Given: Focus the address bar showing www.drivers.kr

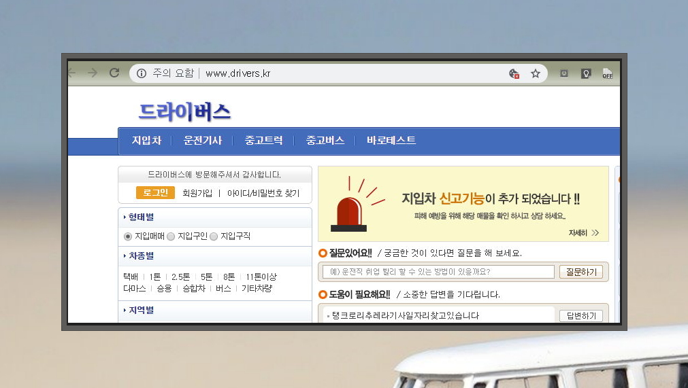Looking at the screenshot, I should point(338,73).
